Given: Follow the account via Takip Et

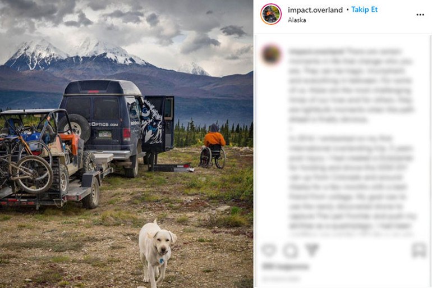Looking at the screenshot, I should [x=364, y=10].
